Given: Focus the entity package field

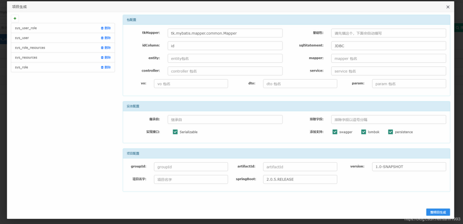Looking at the screenshot, I should [225, 58].
